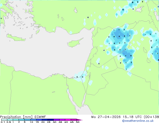159x123 pixels.
Task: Select the 0.5–1 mm legend color segment
Action: 10,120
